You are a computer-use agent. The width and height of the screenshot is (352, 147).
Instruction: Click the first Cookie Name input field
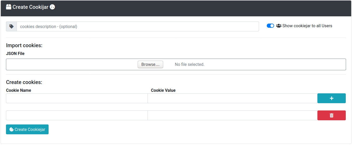[77, 98]
